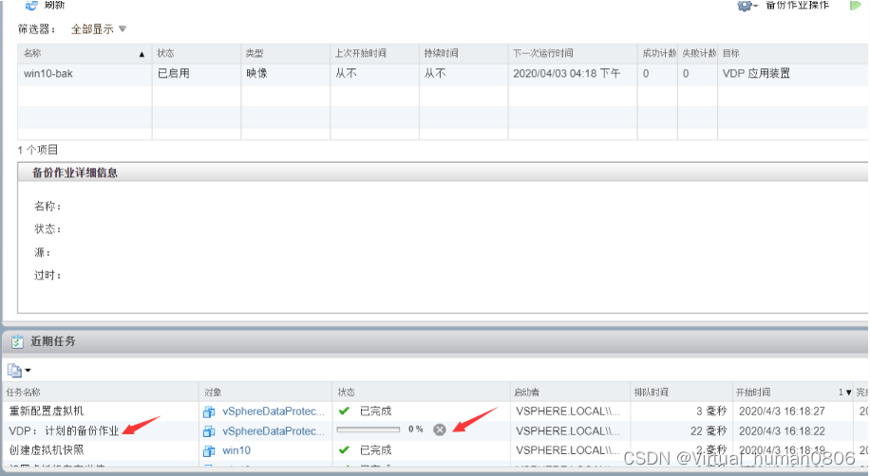Click the VDP 应用装置 target cell

(756, 73)
